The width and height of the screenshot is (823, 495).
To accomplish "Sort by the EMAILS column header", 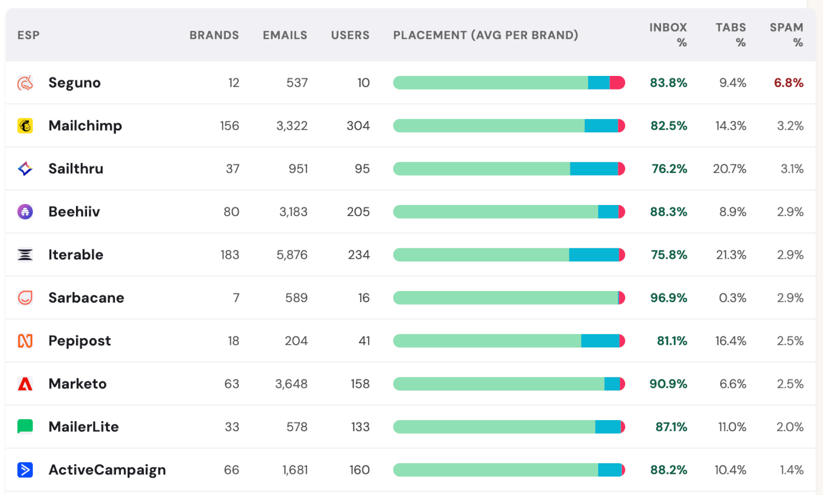I will pos(285,35).
